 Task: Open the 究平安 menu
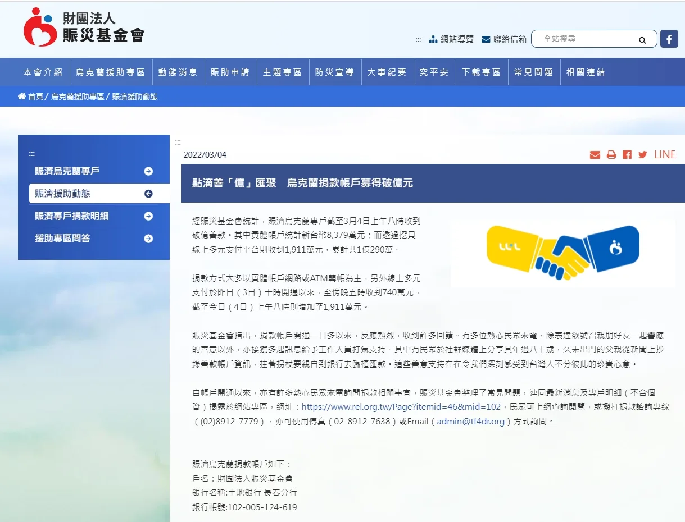click(x=434, y=72)
